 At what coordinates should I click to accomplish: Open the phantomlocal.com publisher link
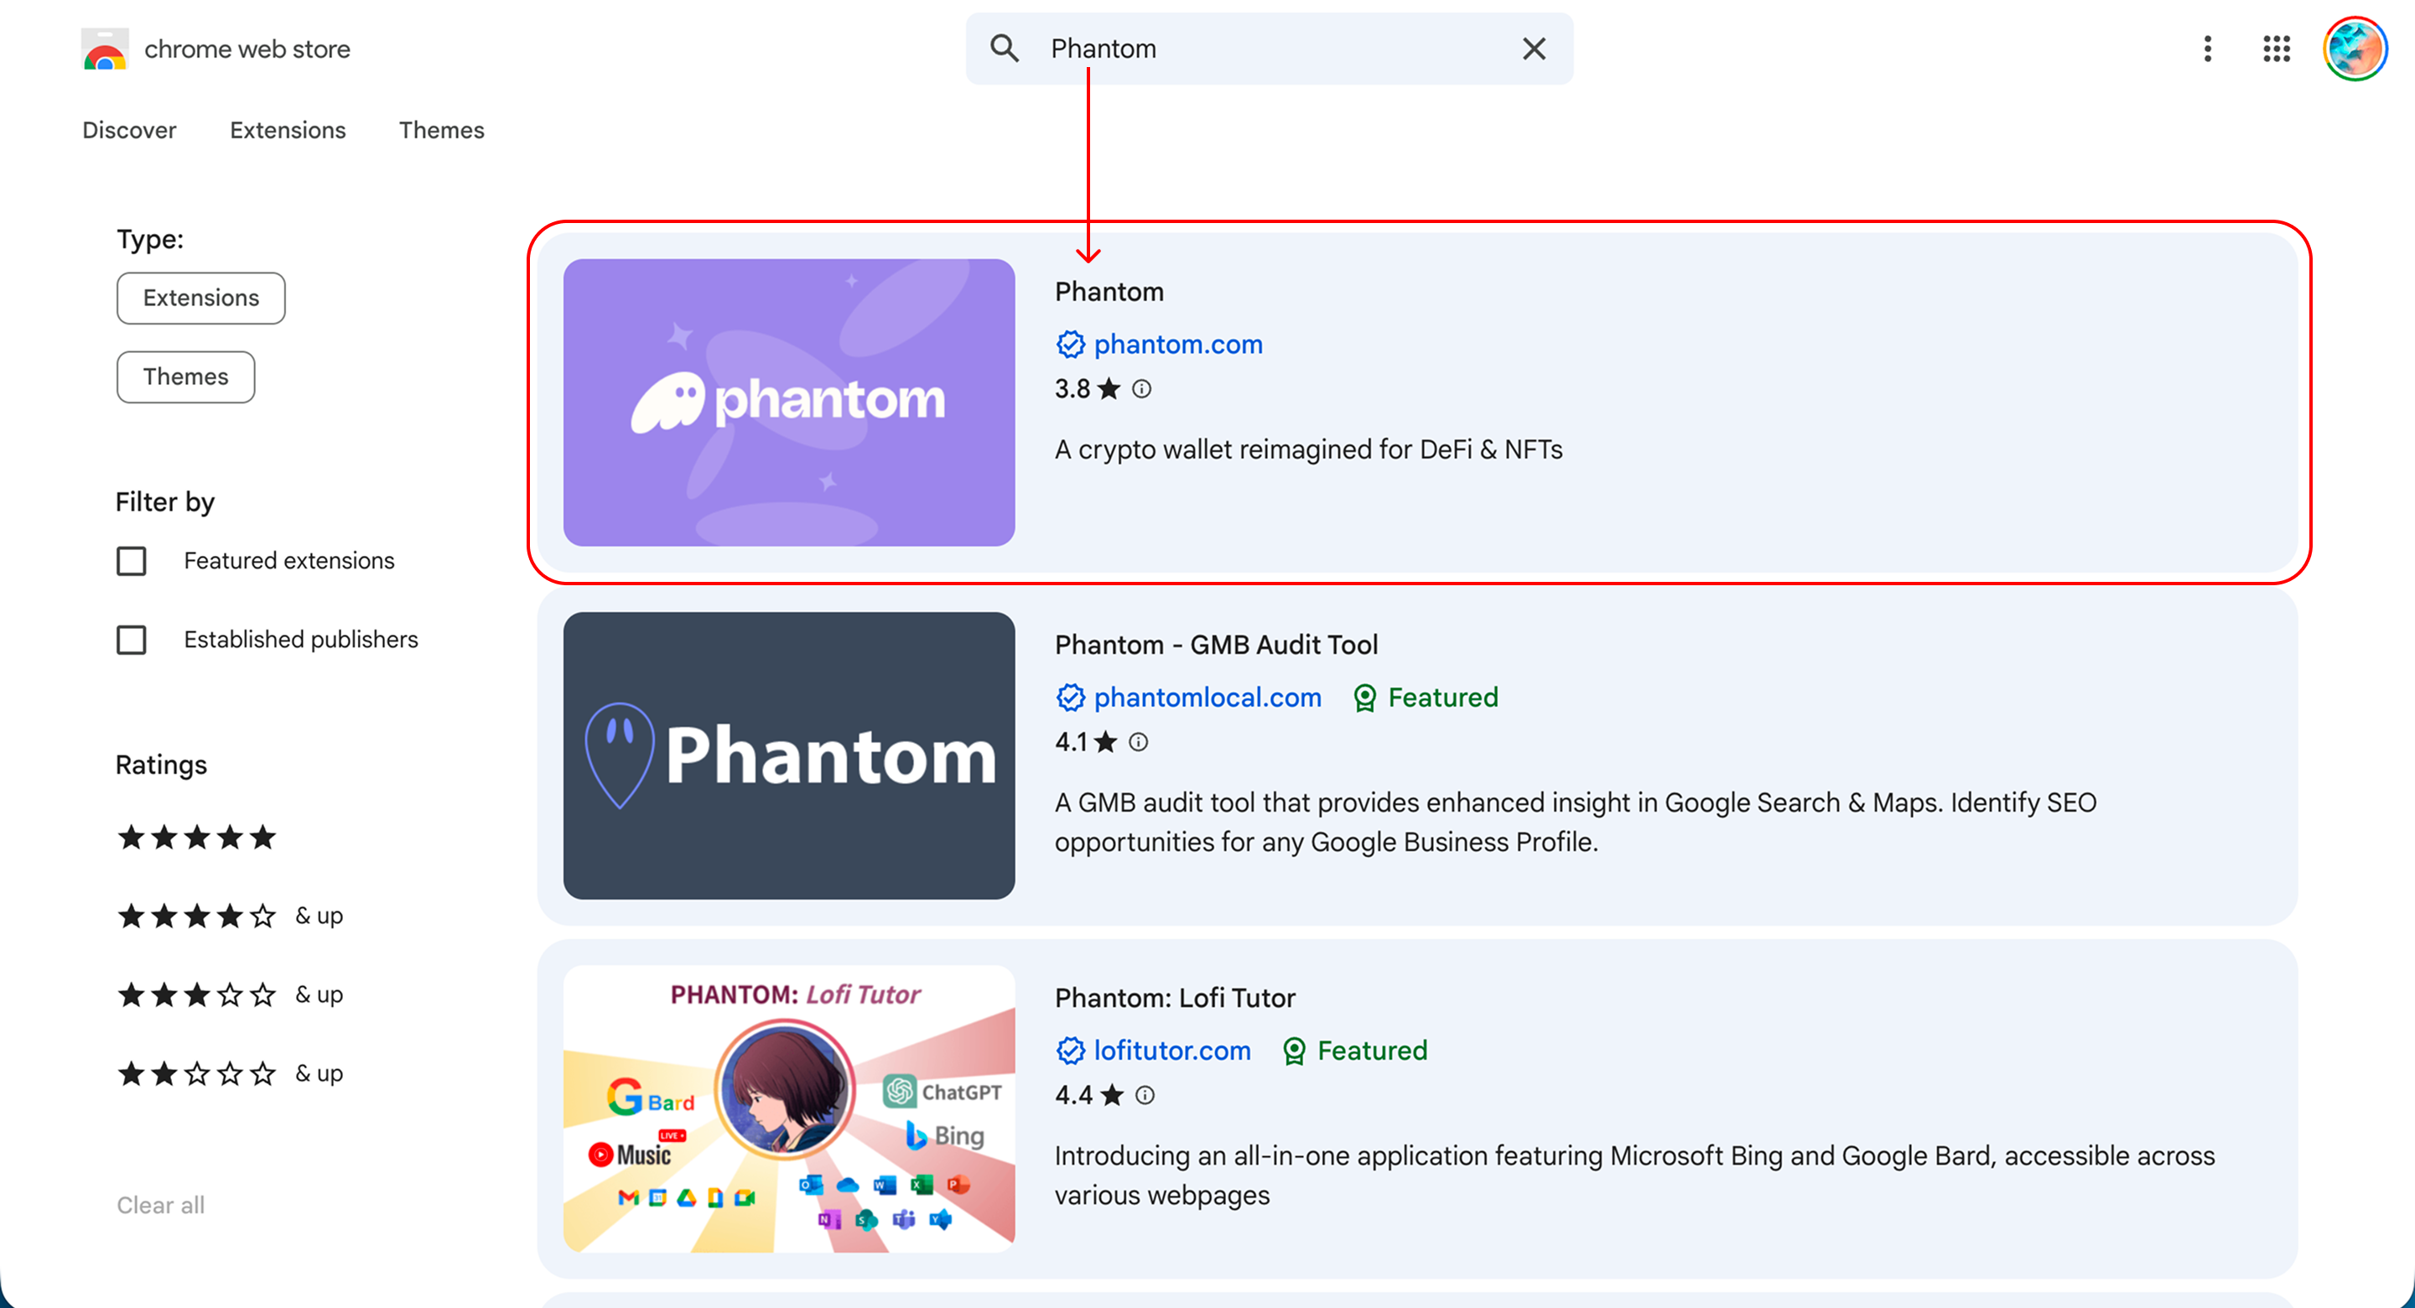coord(1207,697)
